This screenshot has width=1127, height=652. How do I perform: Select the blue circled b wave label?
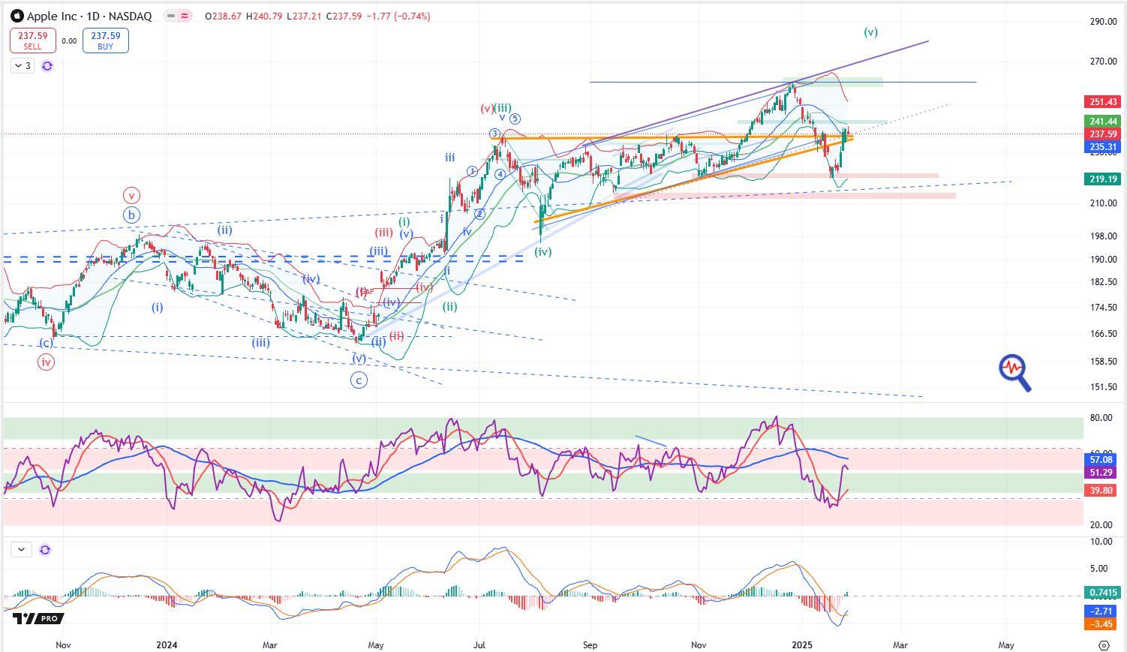pyautogui.click(x=132, y=215)
